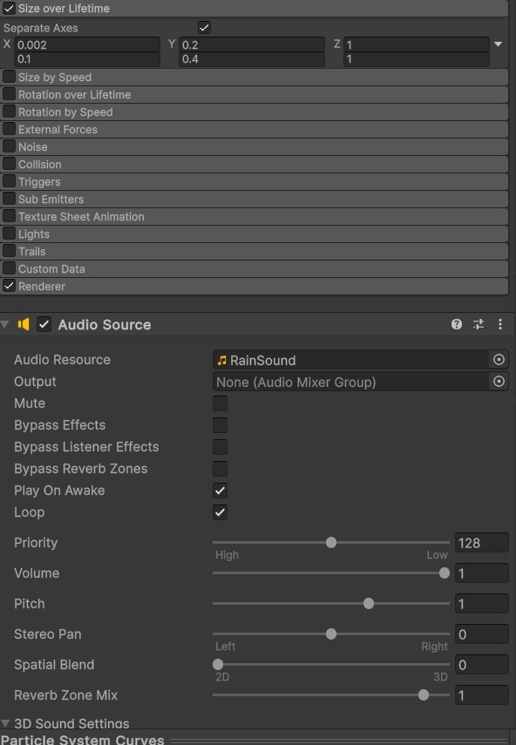Open Size over Lifetime curve mode dropdown
The image size is (516, 745).
pyautogui.click(x=498, y=44)
